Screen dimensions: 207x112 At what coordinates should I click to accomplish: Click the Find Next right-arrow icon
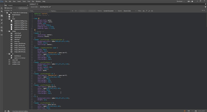click(76, 11)
